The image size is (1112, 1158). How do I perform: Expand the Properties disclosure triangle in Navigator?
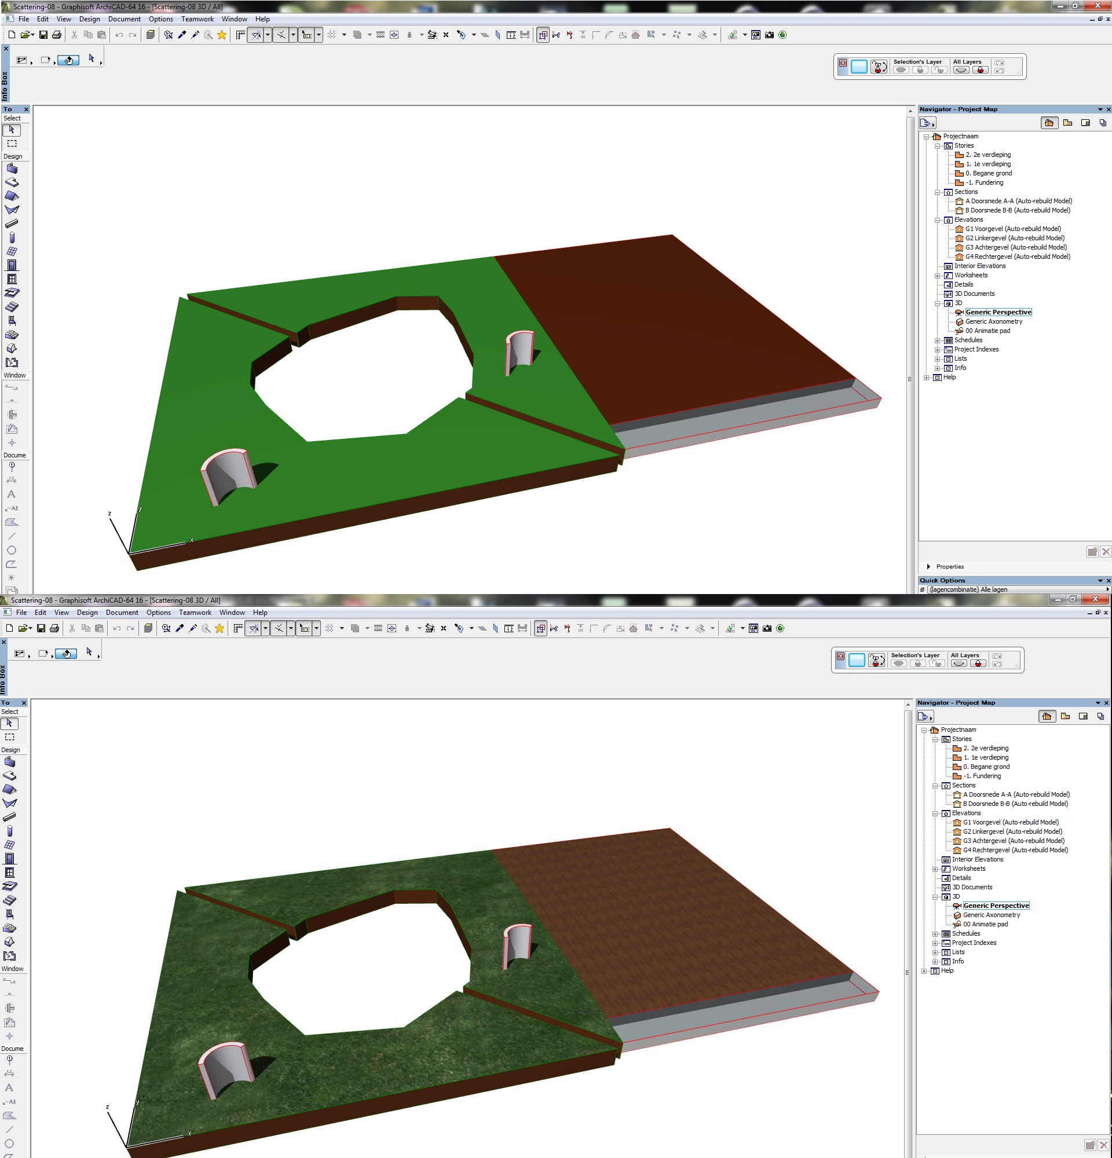click(x=928, y=567)
